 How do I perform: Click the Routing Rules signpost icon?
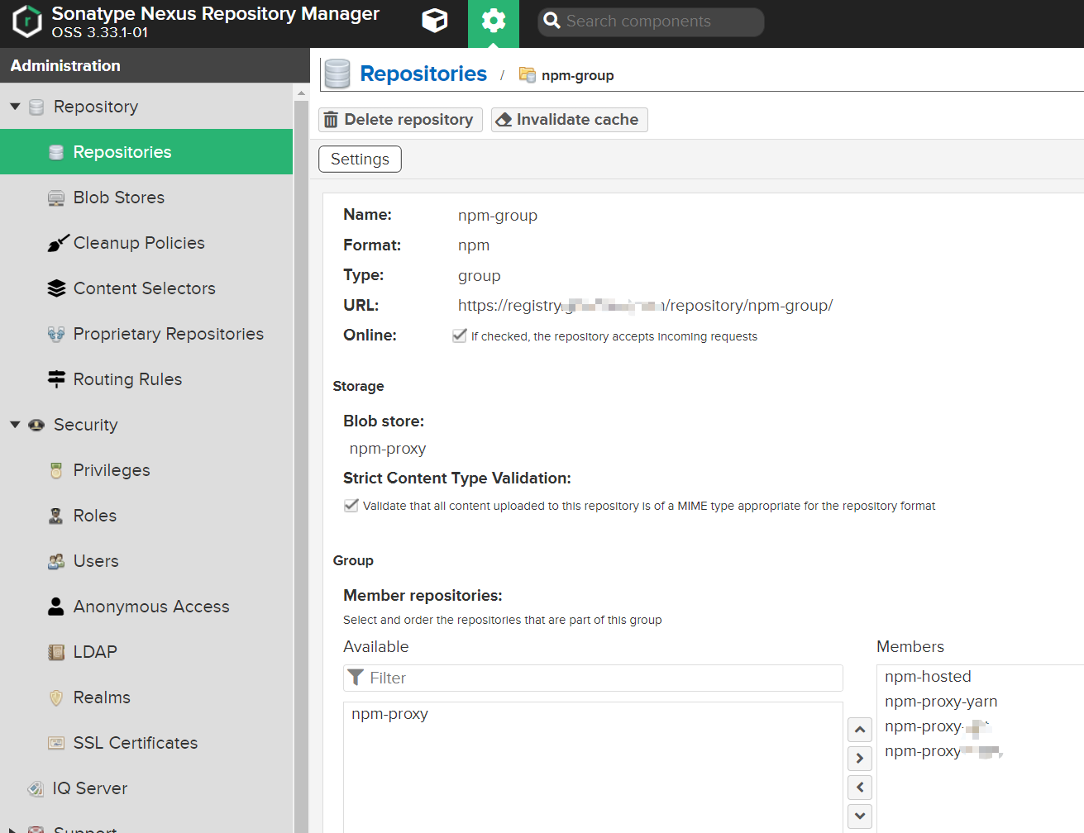[56, 379]
